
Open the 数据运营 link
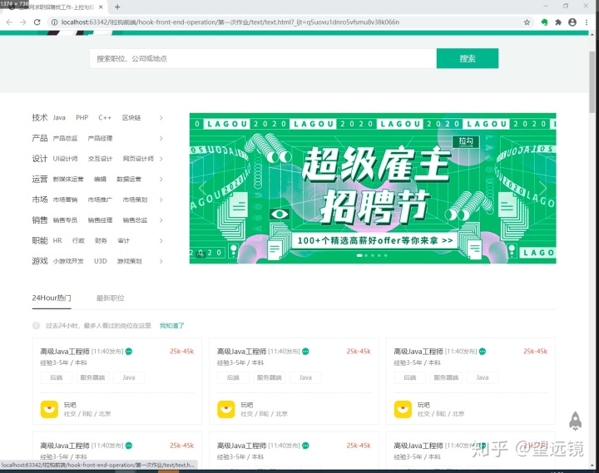pos(129,180)
